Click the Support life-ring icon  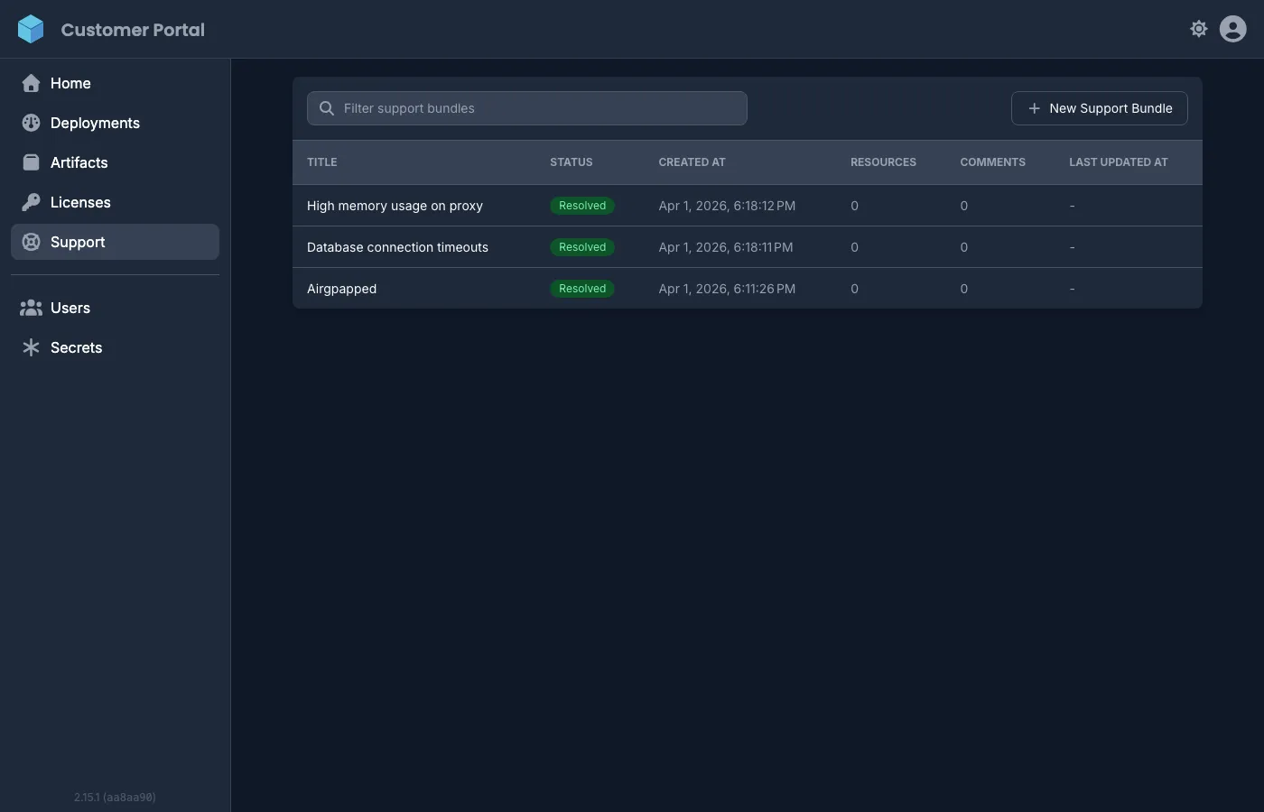coord(31,241)
